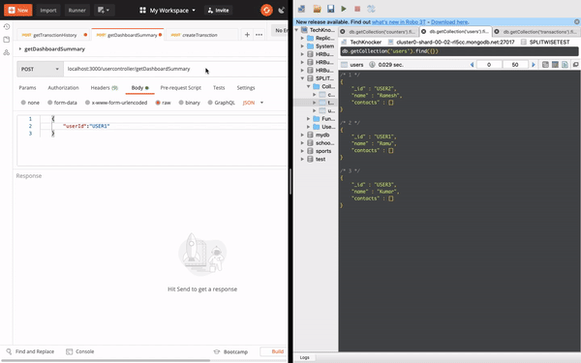581x363 pixels.
Task: Close the users query tab in Robo 3T
Action: pos(423,32)
